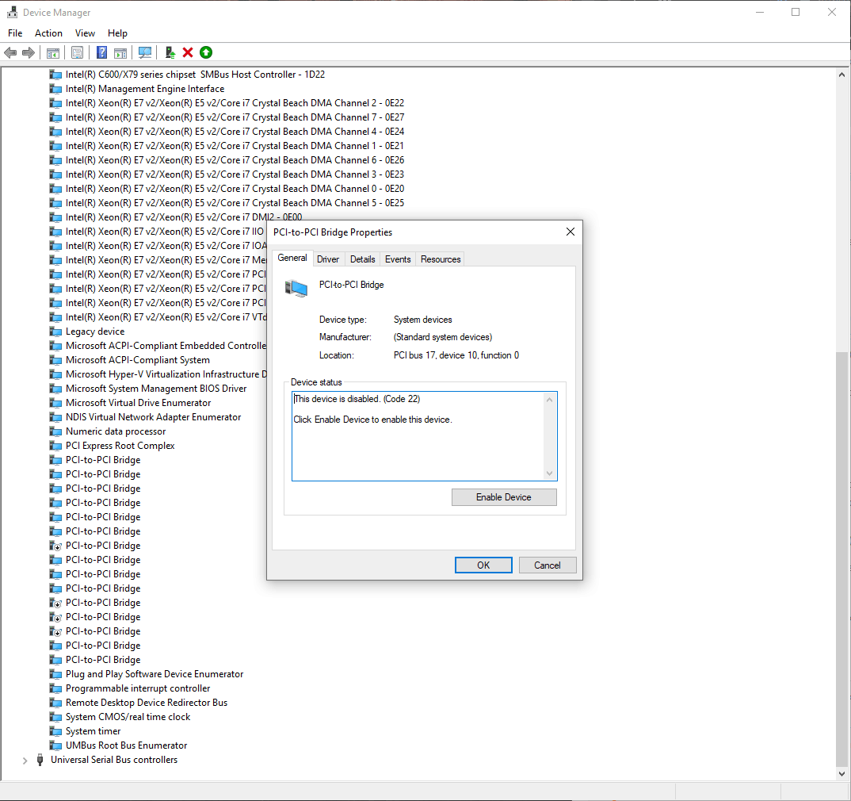Screen dimensions: 851x801
Task: Expand Universal Serial Bus controllers node
Action: 25,761
